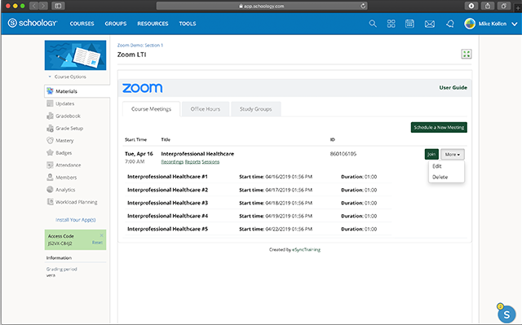Open the eSyncTraining link
Image resolution: width=522 pixels, height=325 pixels.
[x=307, y=249]
